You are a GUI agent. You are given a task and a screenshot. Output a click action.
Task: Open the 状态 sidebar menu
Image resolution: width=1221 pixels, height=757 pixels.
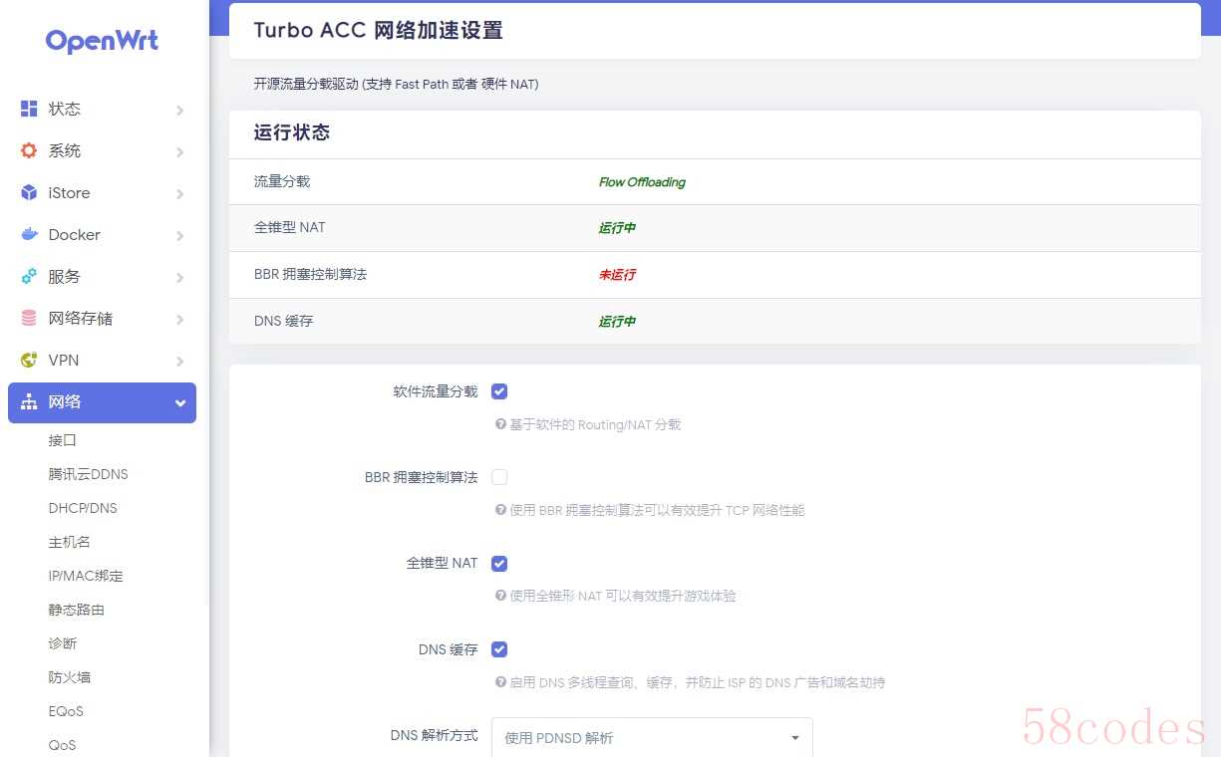click(x=102, y=109)
